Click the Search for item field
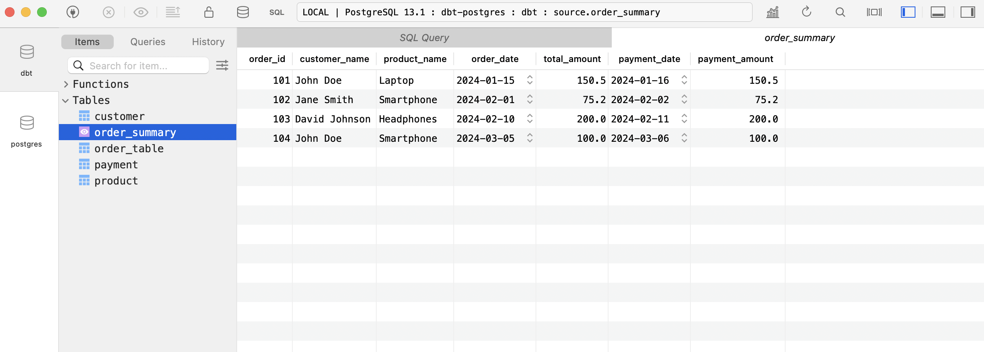Image resolution: width=984 pixels, height=352 pixels. [138, 65]
